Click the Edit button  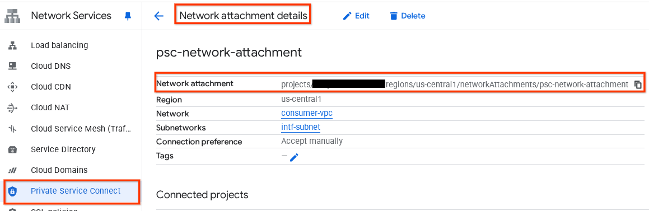tap(356, 16)
